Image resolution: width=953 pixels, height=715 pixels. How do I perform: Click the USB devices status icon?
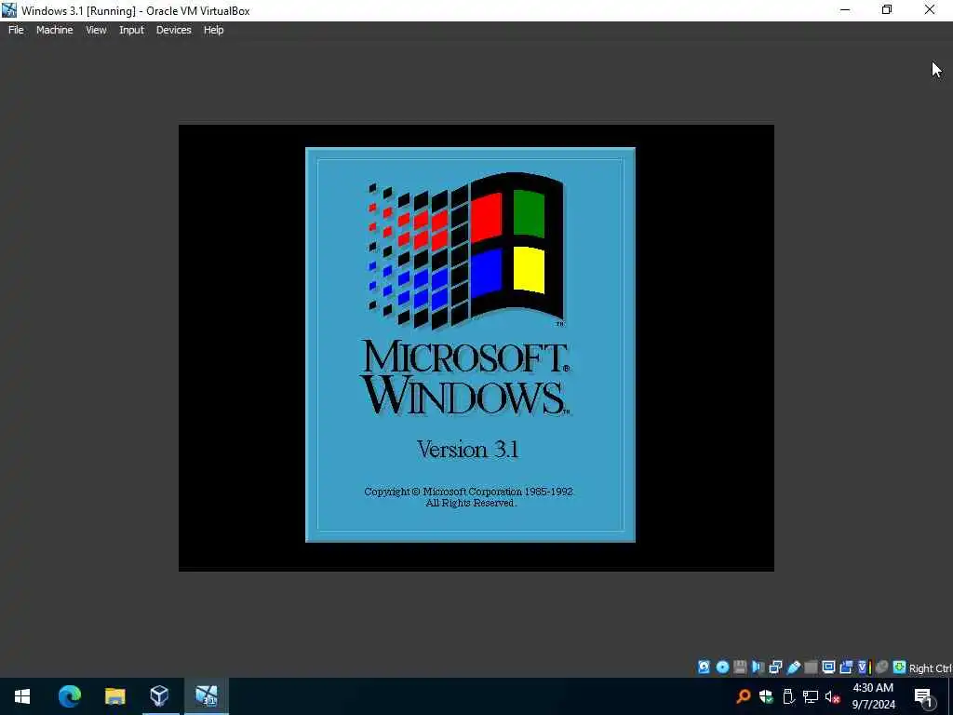793,667
